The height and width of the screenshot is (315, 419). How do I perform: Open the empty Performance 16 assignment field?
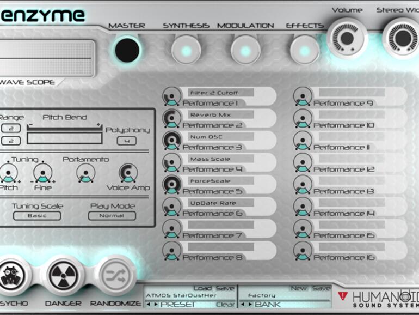point(352,247)
